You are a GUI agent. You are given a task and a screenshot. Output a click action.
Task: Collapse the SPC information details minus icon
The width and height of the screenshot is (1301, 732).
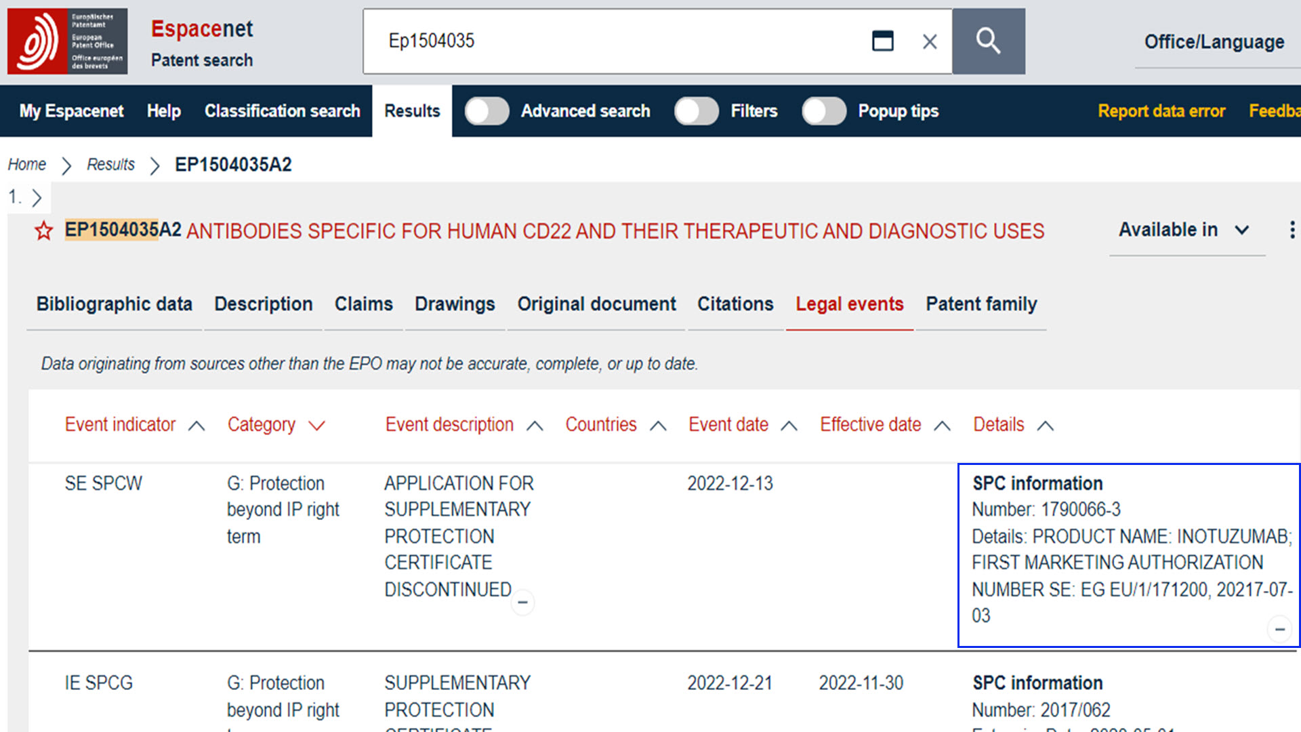[1279, 629]
